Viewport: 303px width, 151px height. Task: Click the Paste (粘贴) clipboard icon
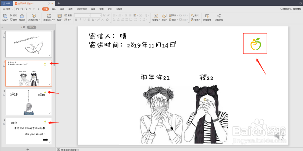pos(5,16)
